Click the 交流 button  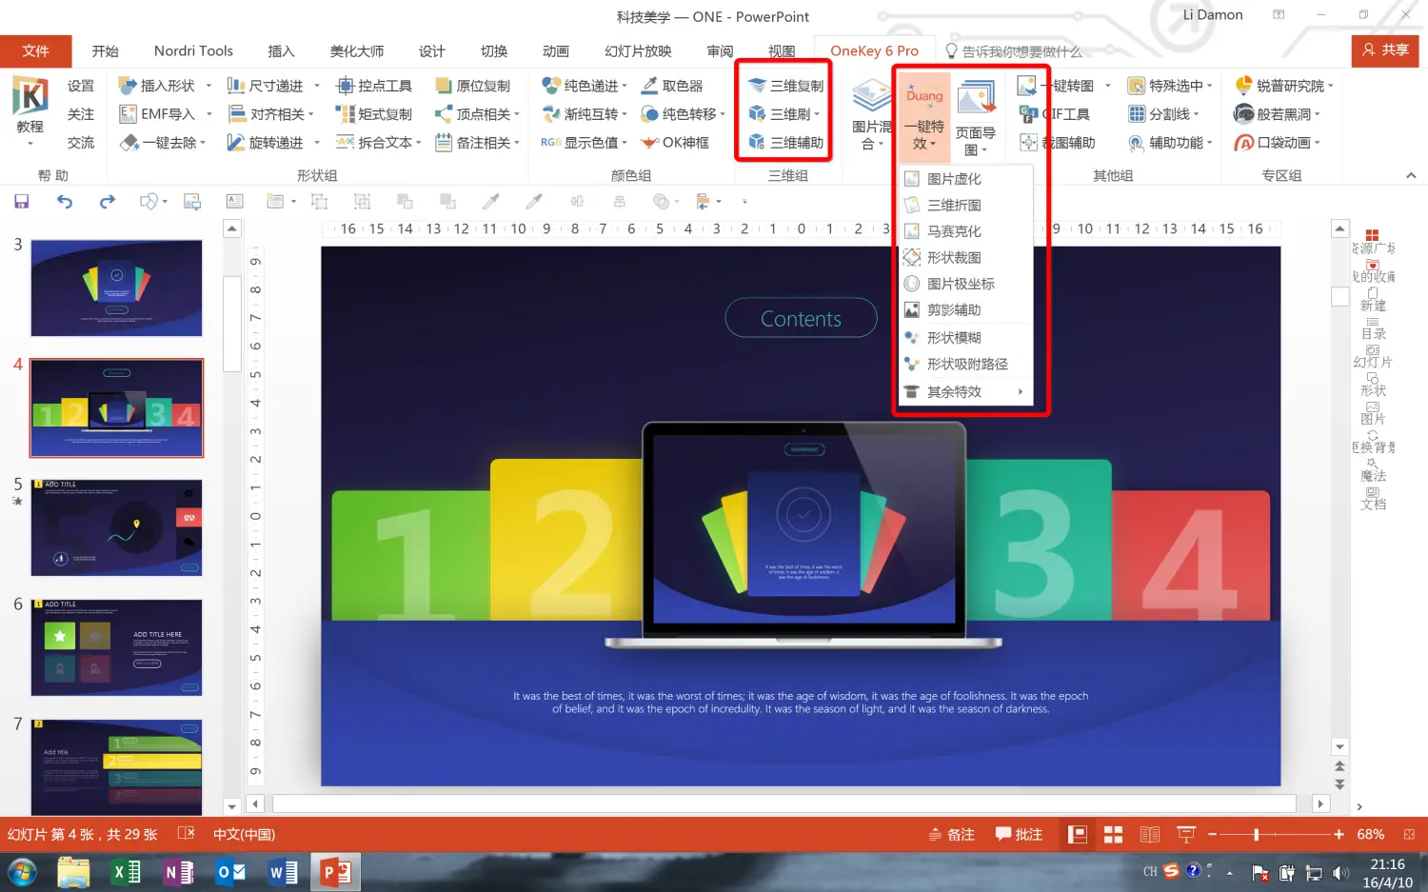click(81, 143)
